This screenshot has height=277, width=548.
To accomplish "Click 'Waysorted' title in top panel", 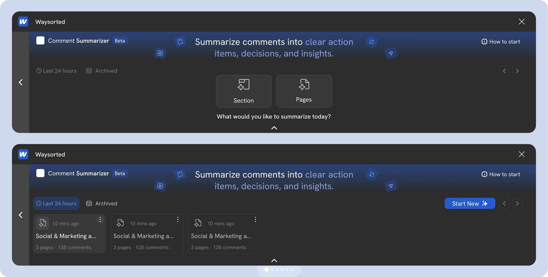I will [50, 22].
